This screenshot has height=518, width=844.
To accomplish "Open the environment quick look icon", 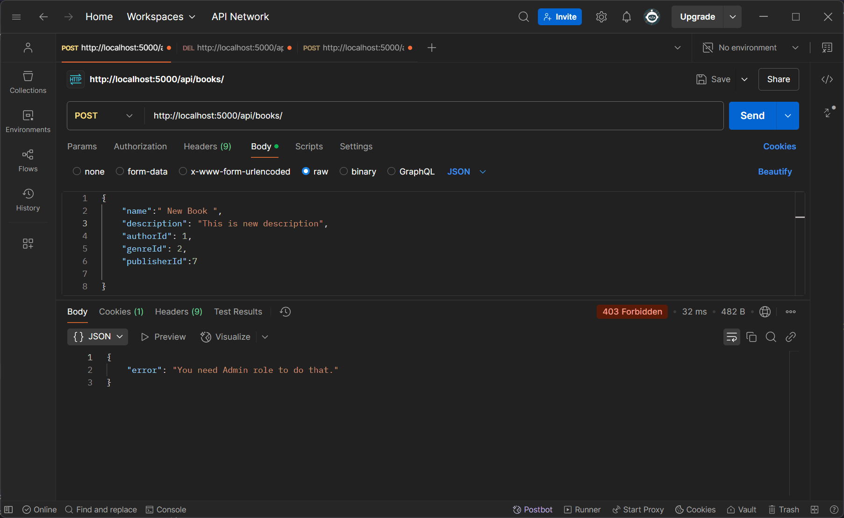I will (x=827, y=48).
